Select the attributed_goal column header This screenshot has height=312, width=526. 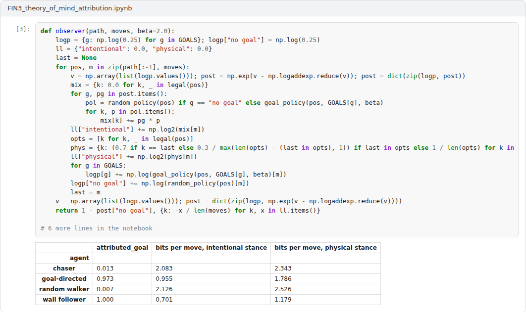click(x=122, y=247)
